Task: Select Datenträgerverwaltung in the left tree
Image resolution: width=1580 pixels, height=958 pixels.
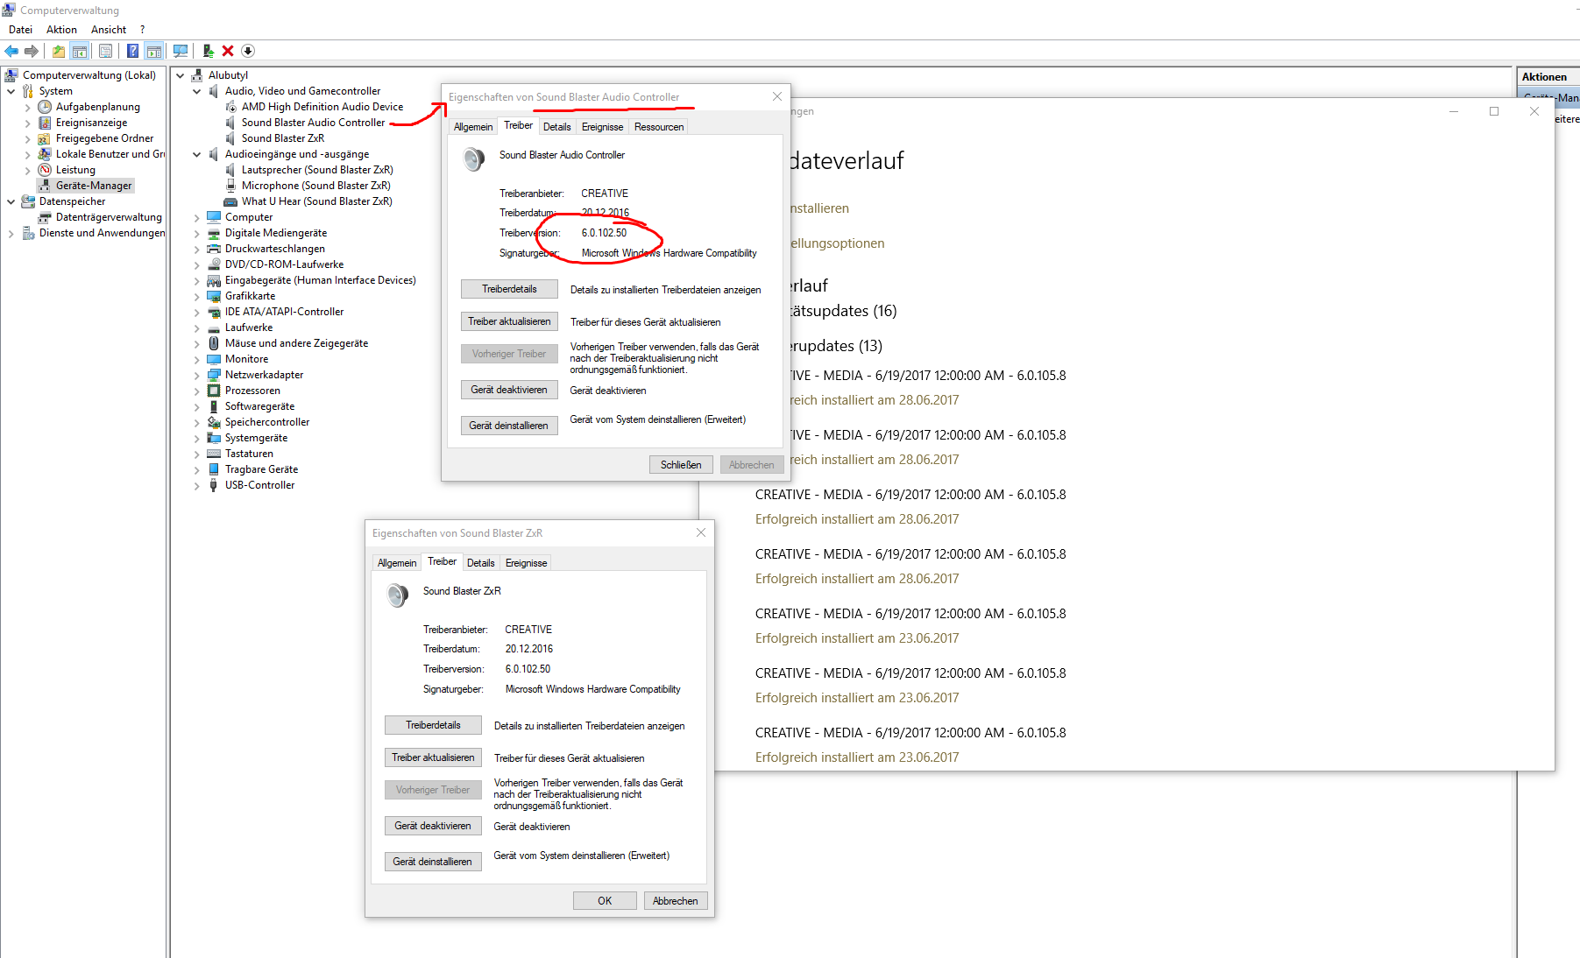Action: click(109, 217)
